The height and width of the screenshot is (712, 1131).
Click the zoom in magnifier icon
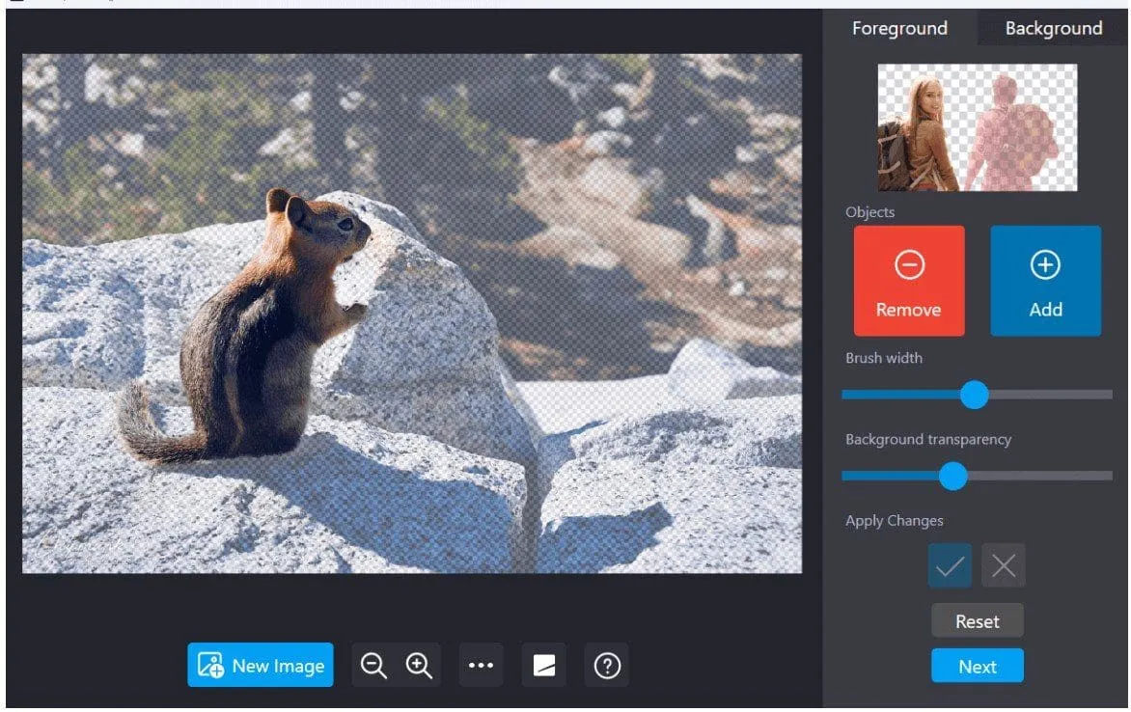[419, 666]
